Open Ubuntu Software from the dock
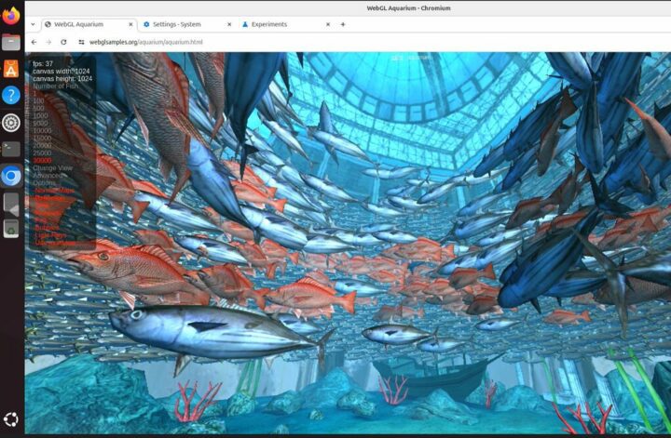This screenshot has width=671, height=438. pyautogui.click(x=11, y=68)
